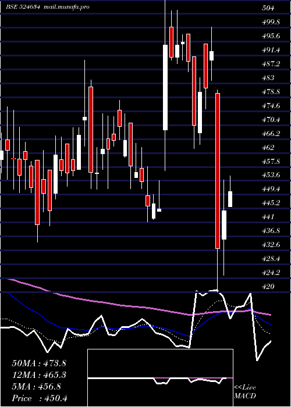This screenshot has height=407, width=291.
Task: Click the mail.munafa.pro site label
Action: pyautogui.click(x=65, y=7)
